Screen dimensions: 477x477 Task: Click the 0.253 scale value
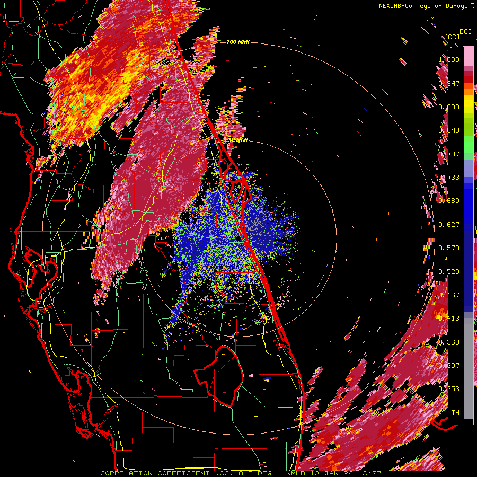click(449, 389)
